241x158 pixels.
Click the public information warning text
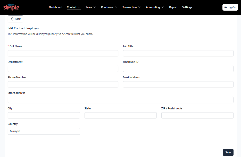tap(50, 34)
